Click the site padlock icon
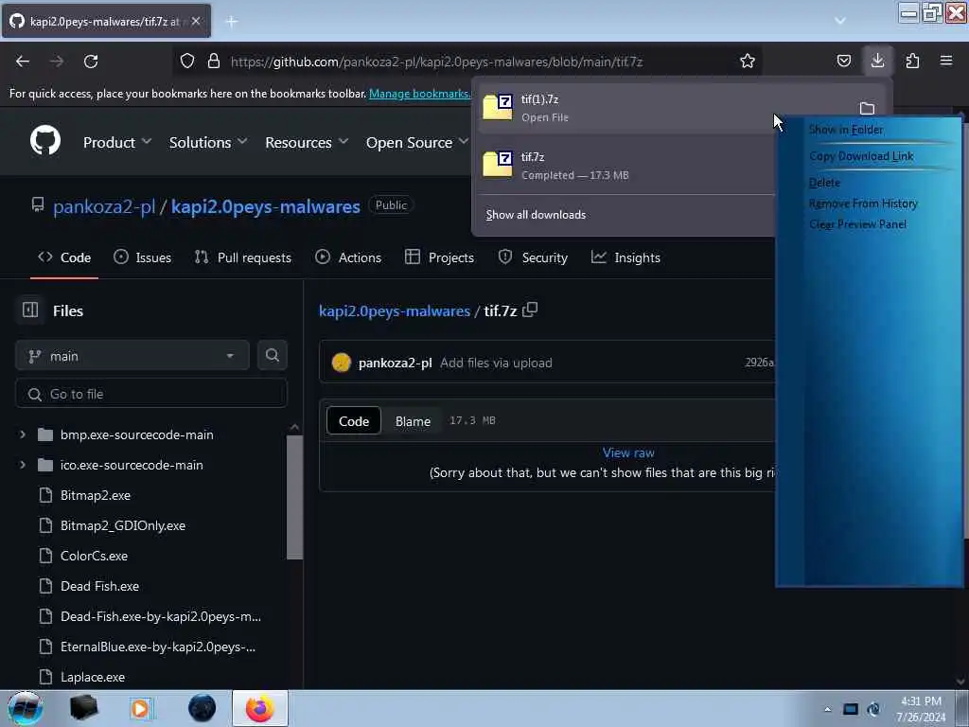 (214, 61)
